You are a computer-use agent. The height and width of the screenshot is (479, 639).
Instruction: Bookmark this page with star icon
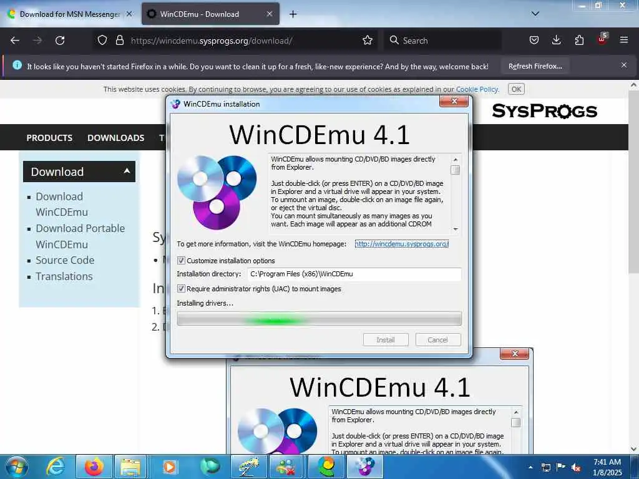(368, 41)
